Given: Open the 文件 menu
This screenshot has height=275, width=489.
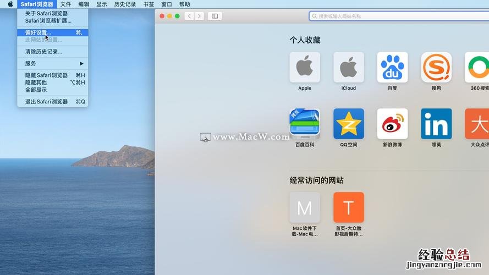Looking at the screenshot, I should pyautogui.click(x=65, y=4).
